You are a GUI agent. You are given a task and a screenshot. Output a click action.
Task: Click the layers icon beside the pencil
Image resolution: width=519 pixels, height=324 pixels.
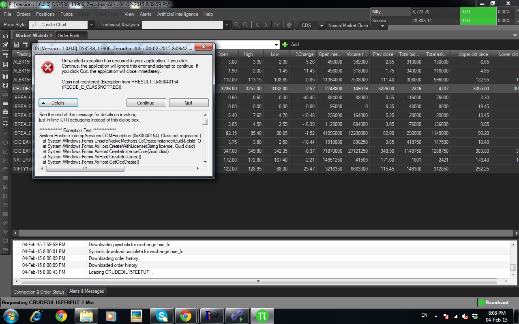click(x=289, y=25)
